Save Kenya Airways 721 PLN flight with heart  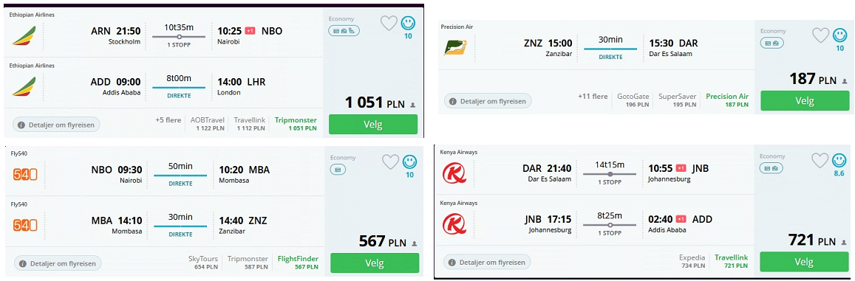point(821,160)
